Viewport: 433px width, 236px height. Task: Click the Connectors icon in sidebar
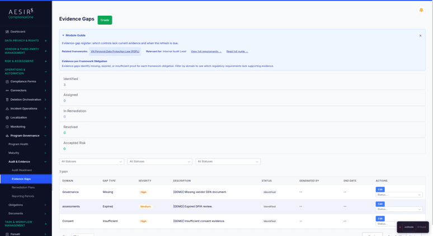tap(7, 91)
